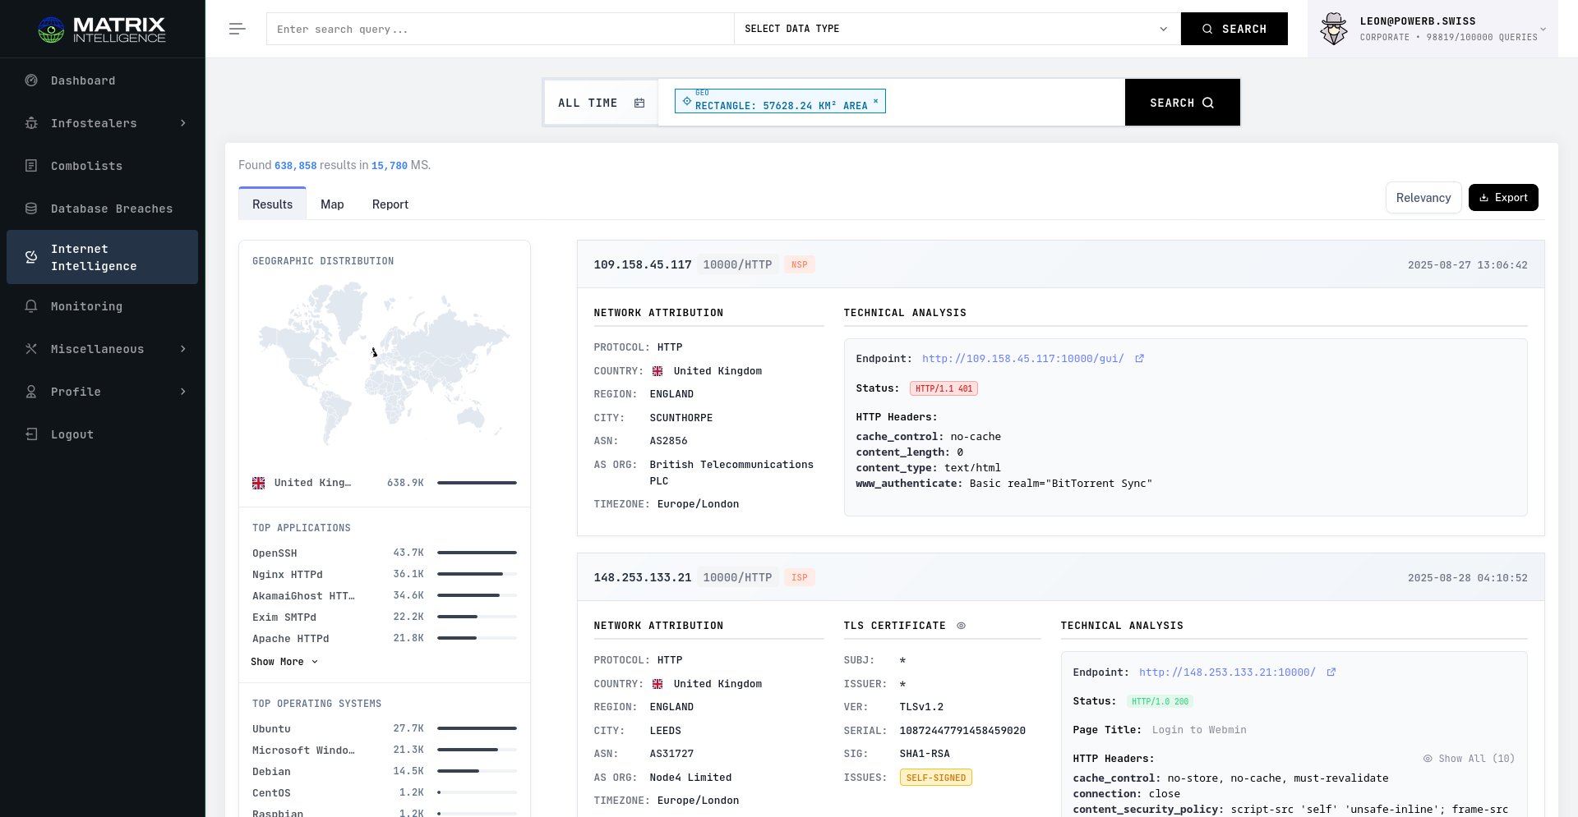Click the Monitoring bell icon

point(31,306)
